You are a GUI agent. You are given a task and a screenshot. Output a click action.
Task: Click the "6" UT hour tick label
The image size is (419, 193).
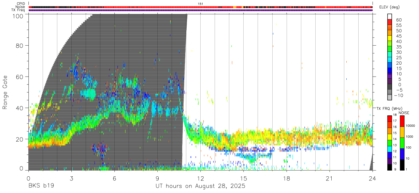(x=114, y=178)
